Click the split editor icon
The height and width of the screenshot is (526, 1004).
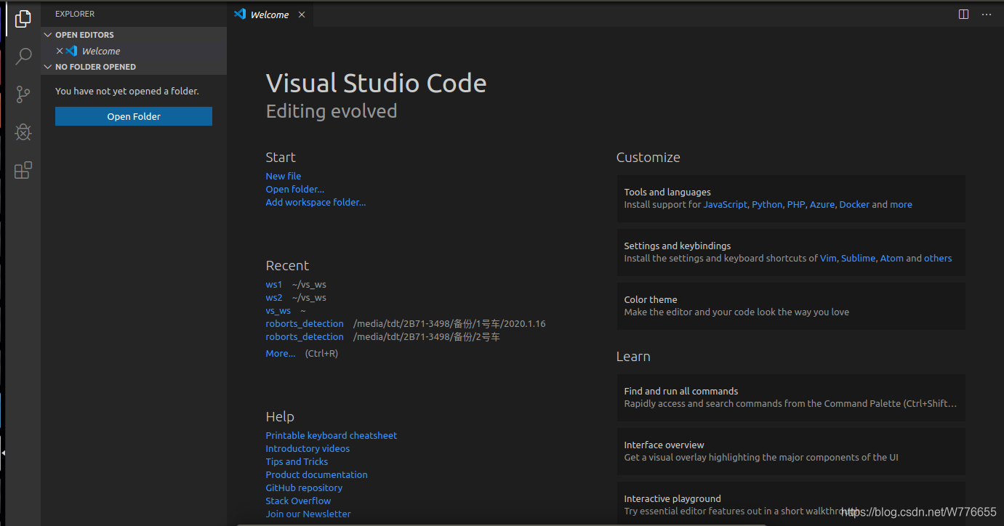tap(963, 15)
